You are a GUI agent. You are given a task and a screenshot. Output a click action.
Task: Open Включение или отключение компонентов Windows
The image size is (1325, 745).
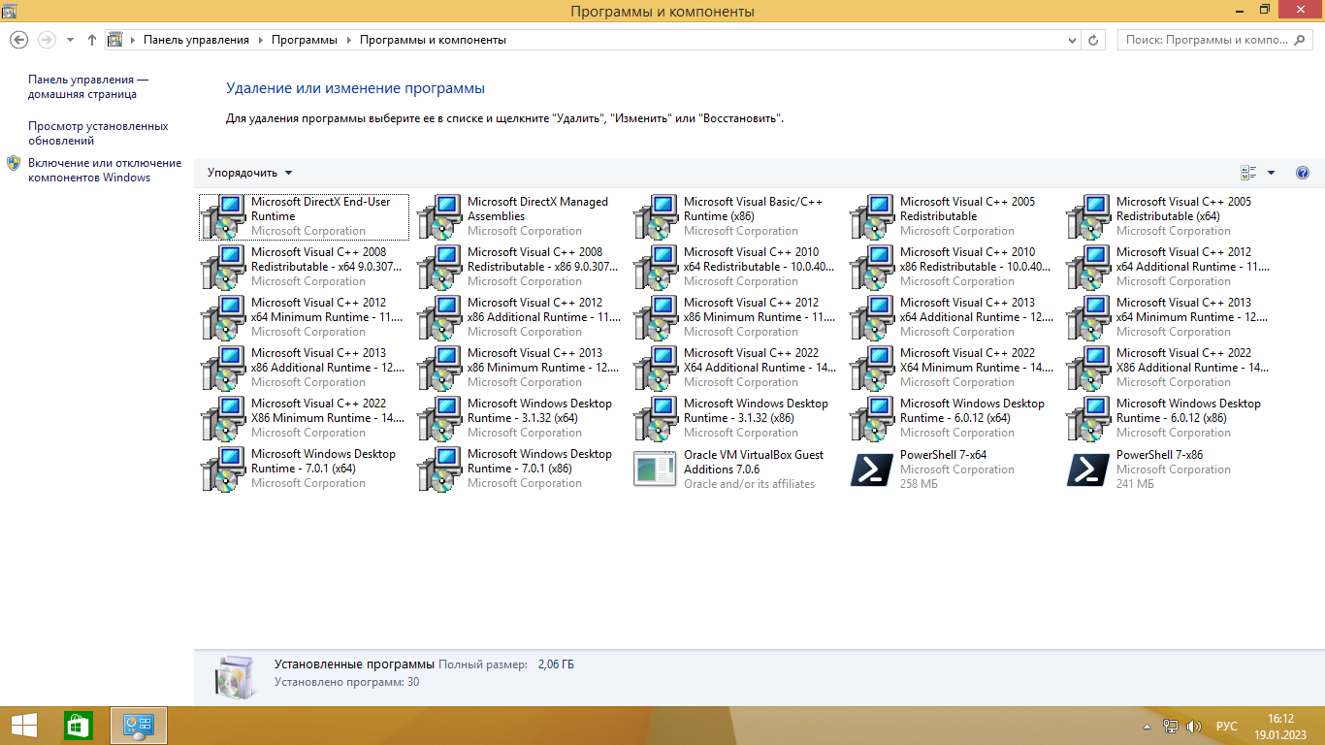pos(104,170)
